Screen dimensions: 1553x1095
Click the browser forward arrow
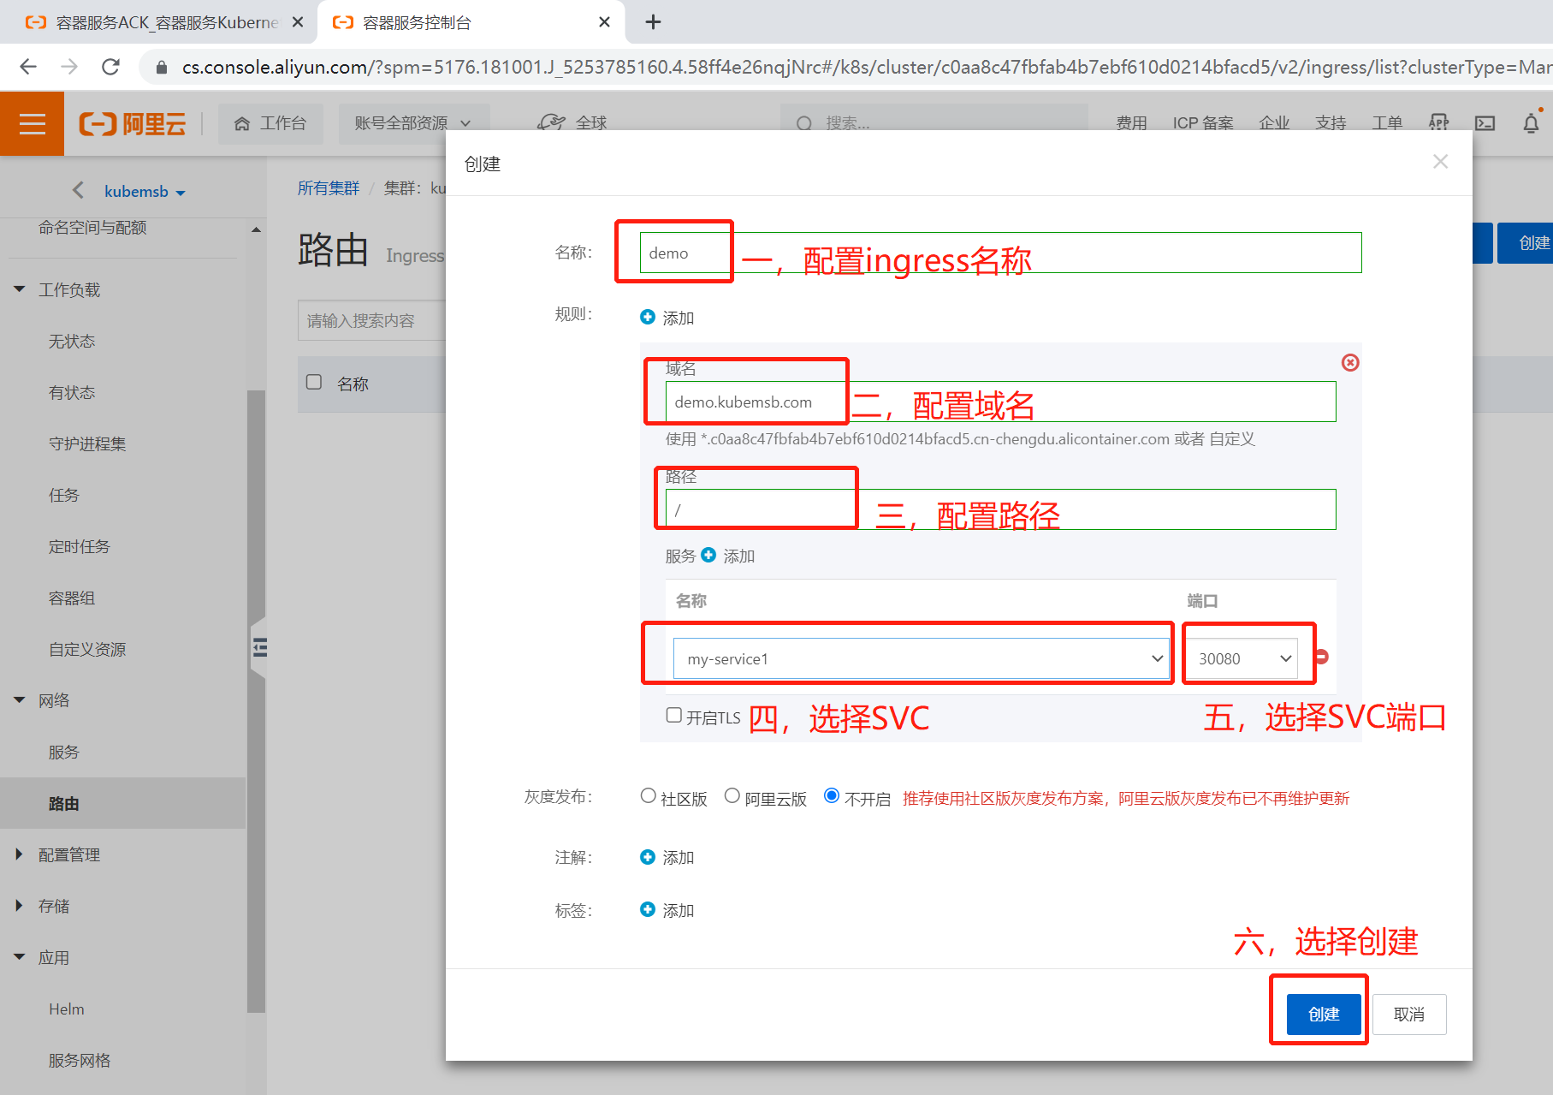tap(69, 67)
